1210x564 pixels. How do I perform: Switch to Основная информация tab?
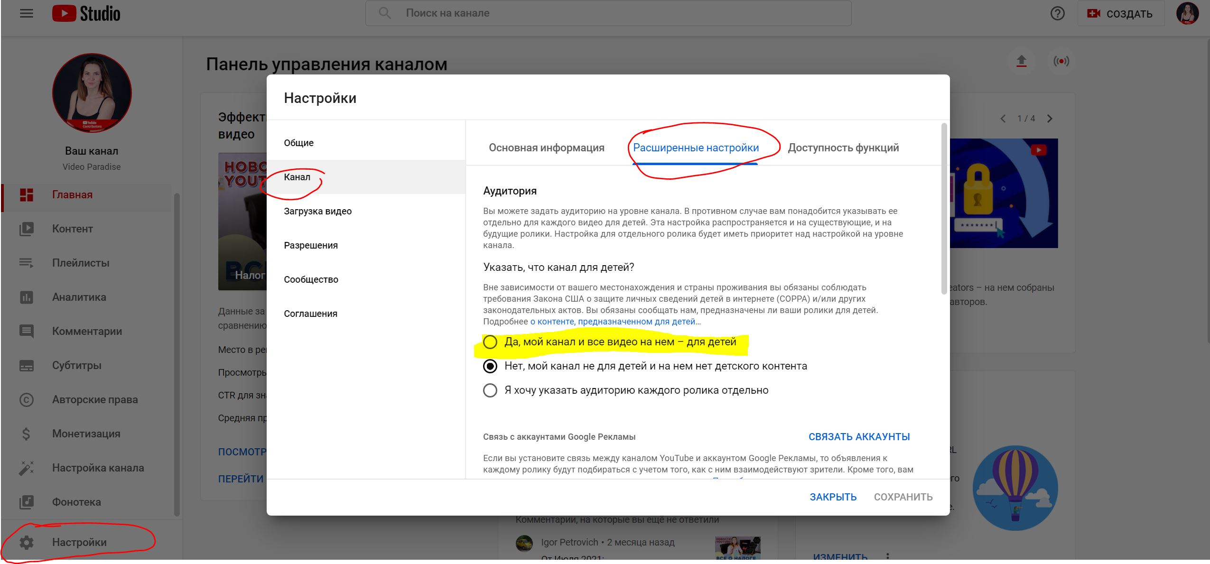[x=545, y=148]
